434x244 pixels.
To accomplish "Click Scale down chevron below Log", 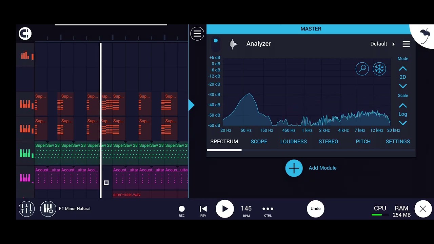I will pyautogui.click(x=403, y=123).
